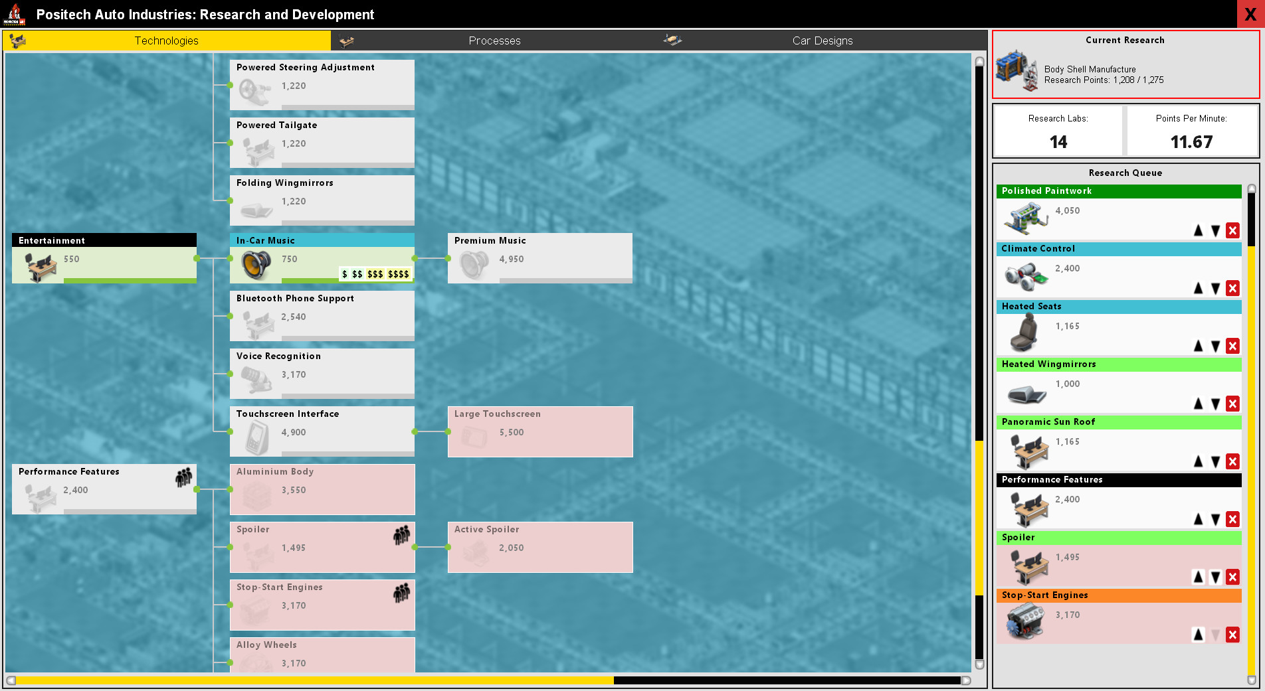Image resolution: width=1265 pixels, height=691 pixels.
Task: Switch to the Processes tab
Action: pyautogui.click(x=494, y=40)
